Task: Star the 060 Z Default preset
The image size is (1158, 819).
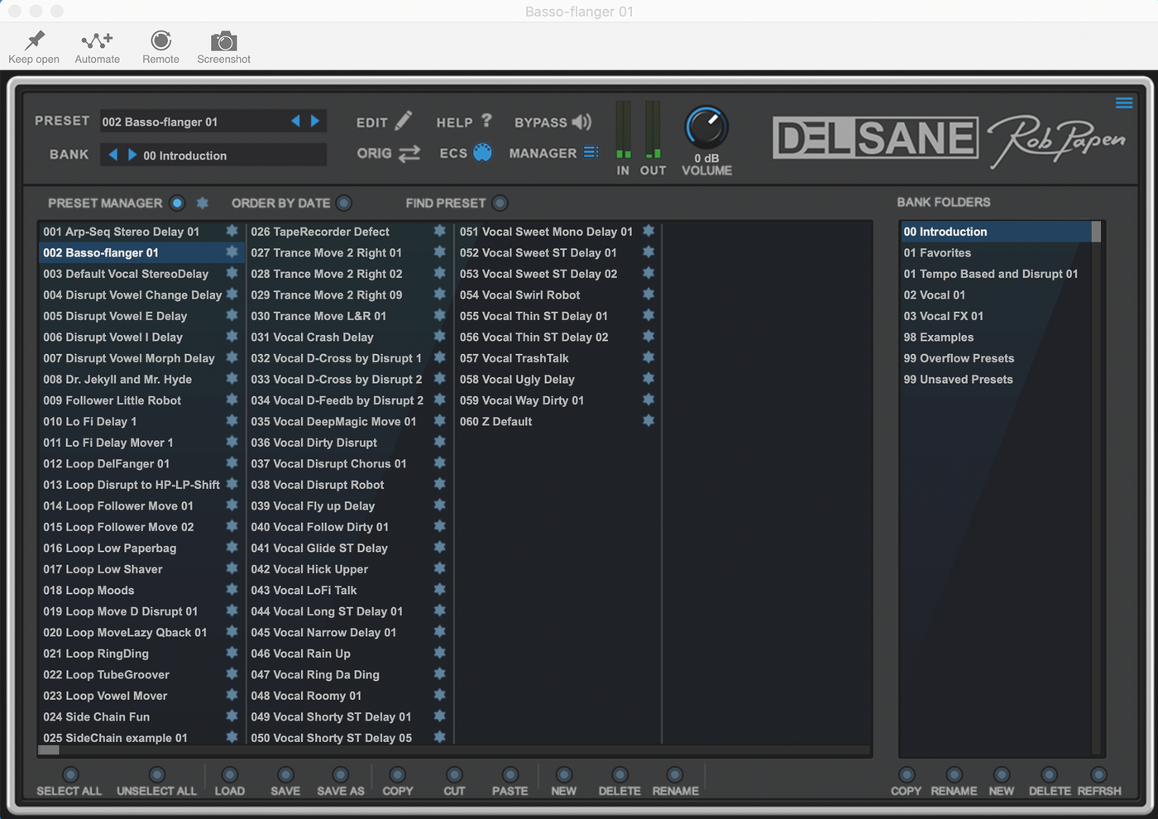Action: point(648,421)
